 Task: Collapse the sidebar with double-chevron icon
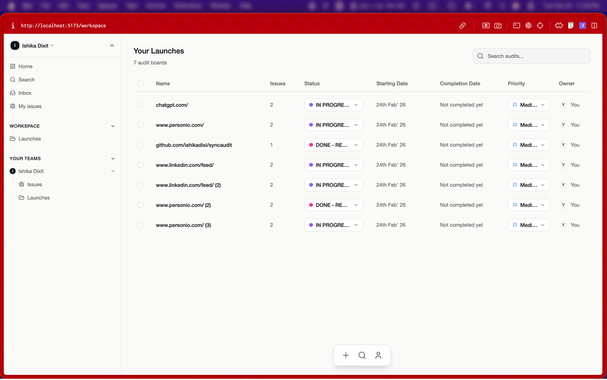(112, 46)
